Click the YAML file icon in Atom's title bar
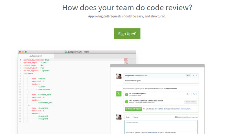 (x=66, y=52)
